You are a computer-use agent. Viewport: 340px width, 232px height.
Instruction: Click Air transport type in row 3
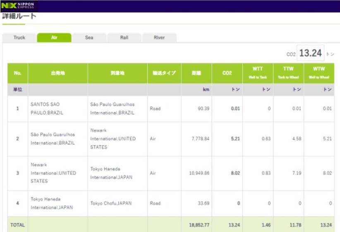(153, 173)
